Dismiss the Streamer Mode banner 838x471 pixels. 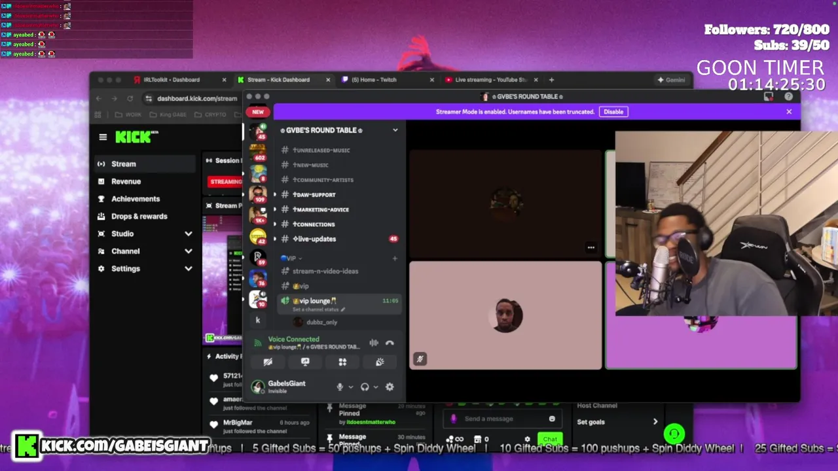[789, 112]
